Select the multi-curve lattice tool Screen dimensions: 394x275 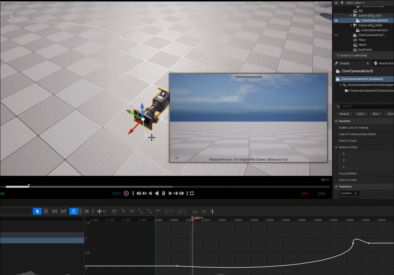[64, 211]
